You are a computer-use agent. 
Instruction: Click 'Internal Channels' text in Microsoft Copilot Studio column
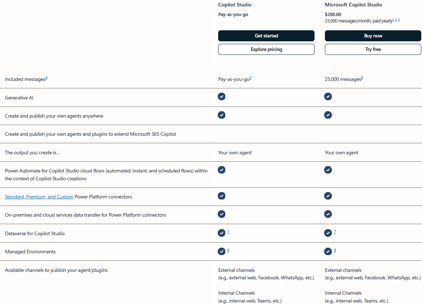(x=343, y=293)
